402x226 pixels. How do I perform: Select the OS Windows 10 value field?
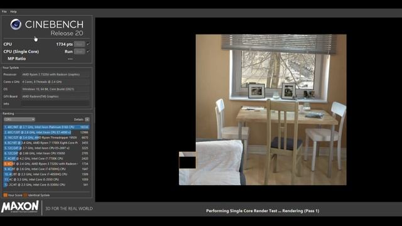click(55, 89)
